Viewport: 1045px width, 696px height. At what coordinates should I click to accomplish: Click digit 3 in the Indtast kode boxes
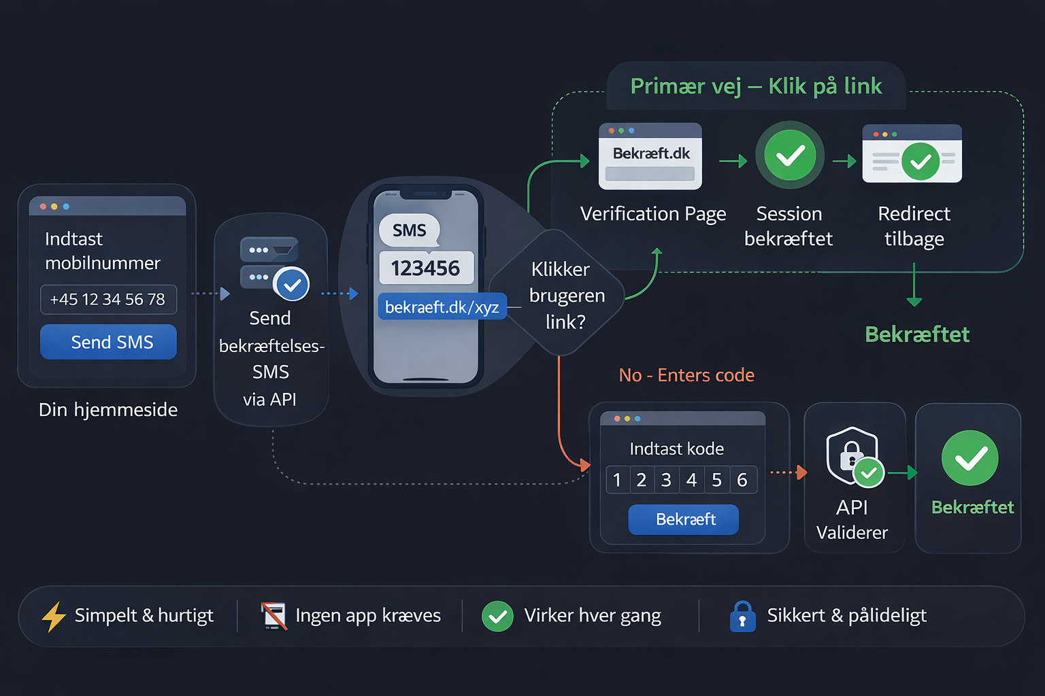(666, 479)
